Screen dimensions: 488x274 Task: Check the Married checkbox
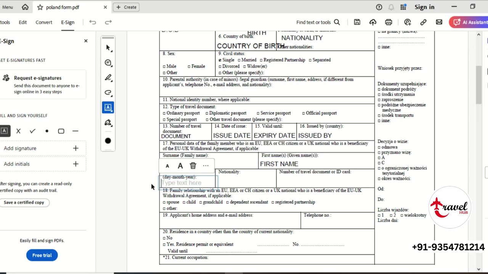[239, 60]
